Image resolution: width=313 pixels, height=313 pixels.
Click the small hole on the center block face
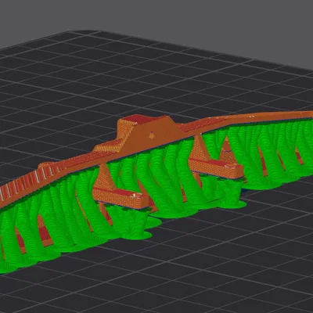[x=151, y=135]
